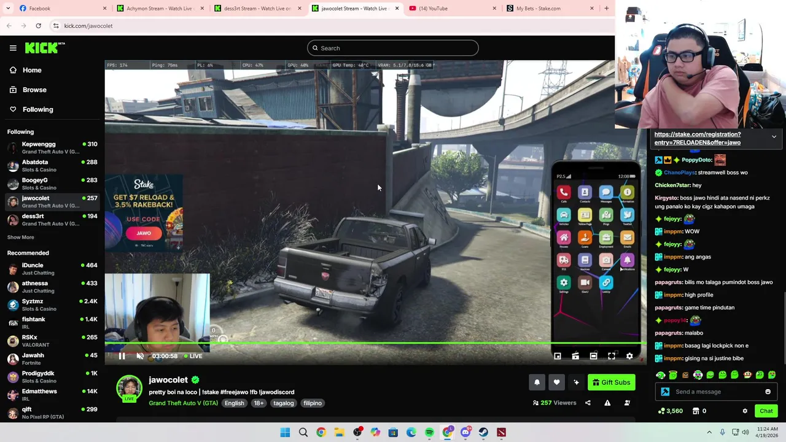This screenshot has height=442, width=786.
Task: Click the tagalog tag
Action: 283,403
